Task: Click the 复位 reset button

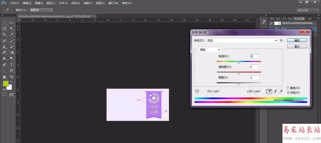Action: (x=297, y=46)
